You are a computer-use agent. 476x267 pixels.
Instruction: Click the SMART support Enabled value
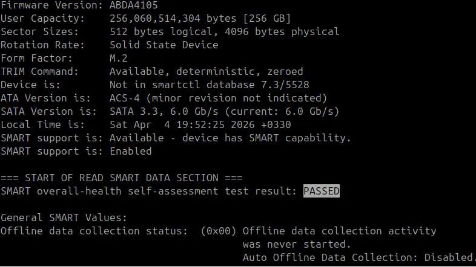click(x=131, y=151)
